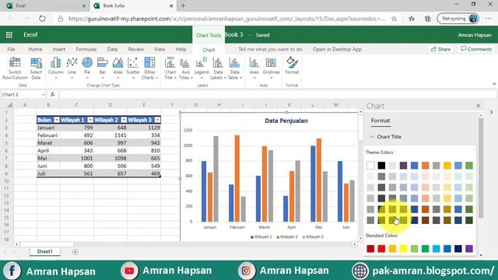
Task: Pick the black theme color swatch
Action: click(x=381, y=166)
